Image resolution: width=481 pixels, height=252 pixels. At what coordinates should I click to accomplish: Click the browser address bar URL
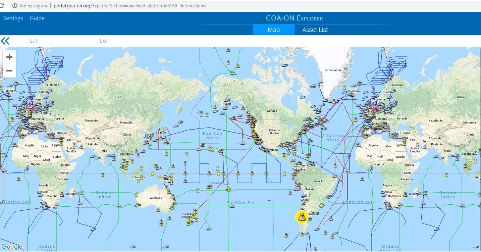pos(129,6)
